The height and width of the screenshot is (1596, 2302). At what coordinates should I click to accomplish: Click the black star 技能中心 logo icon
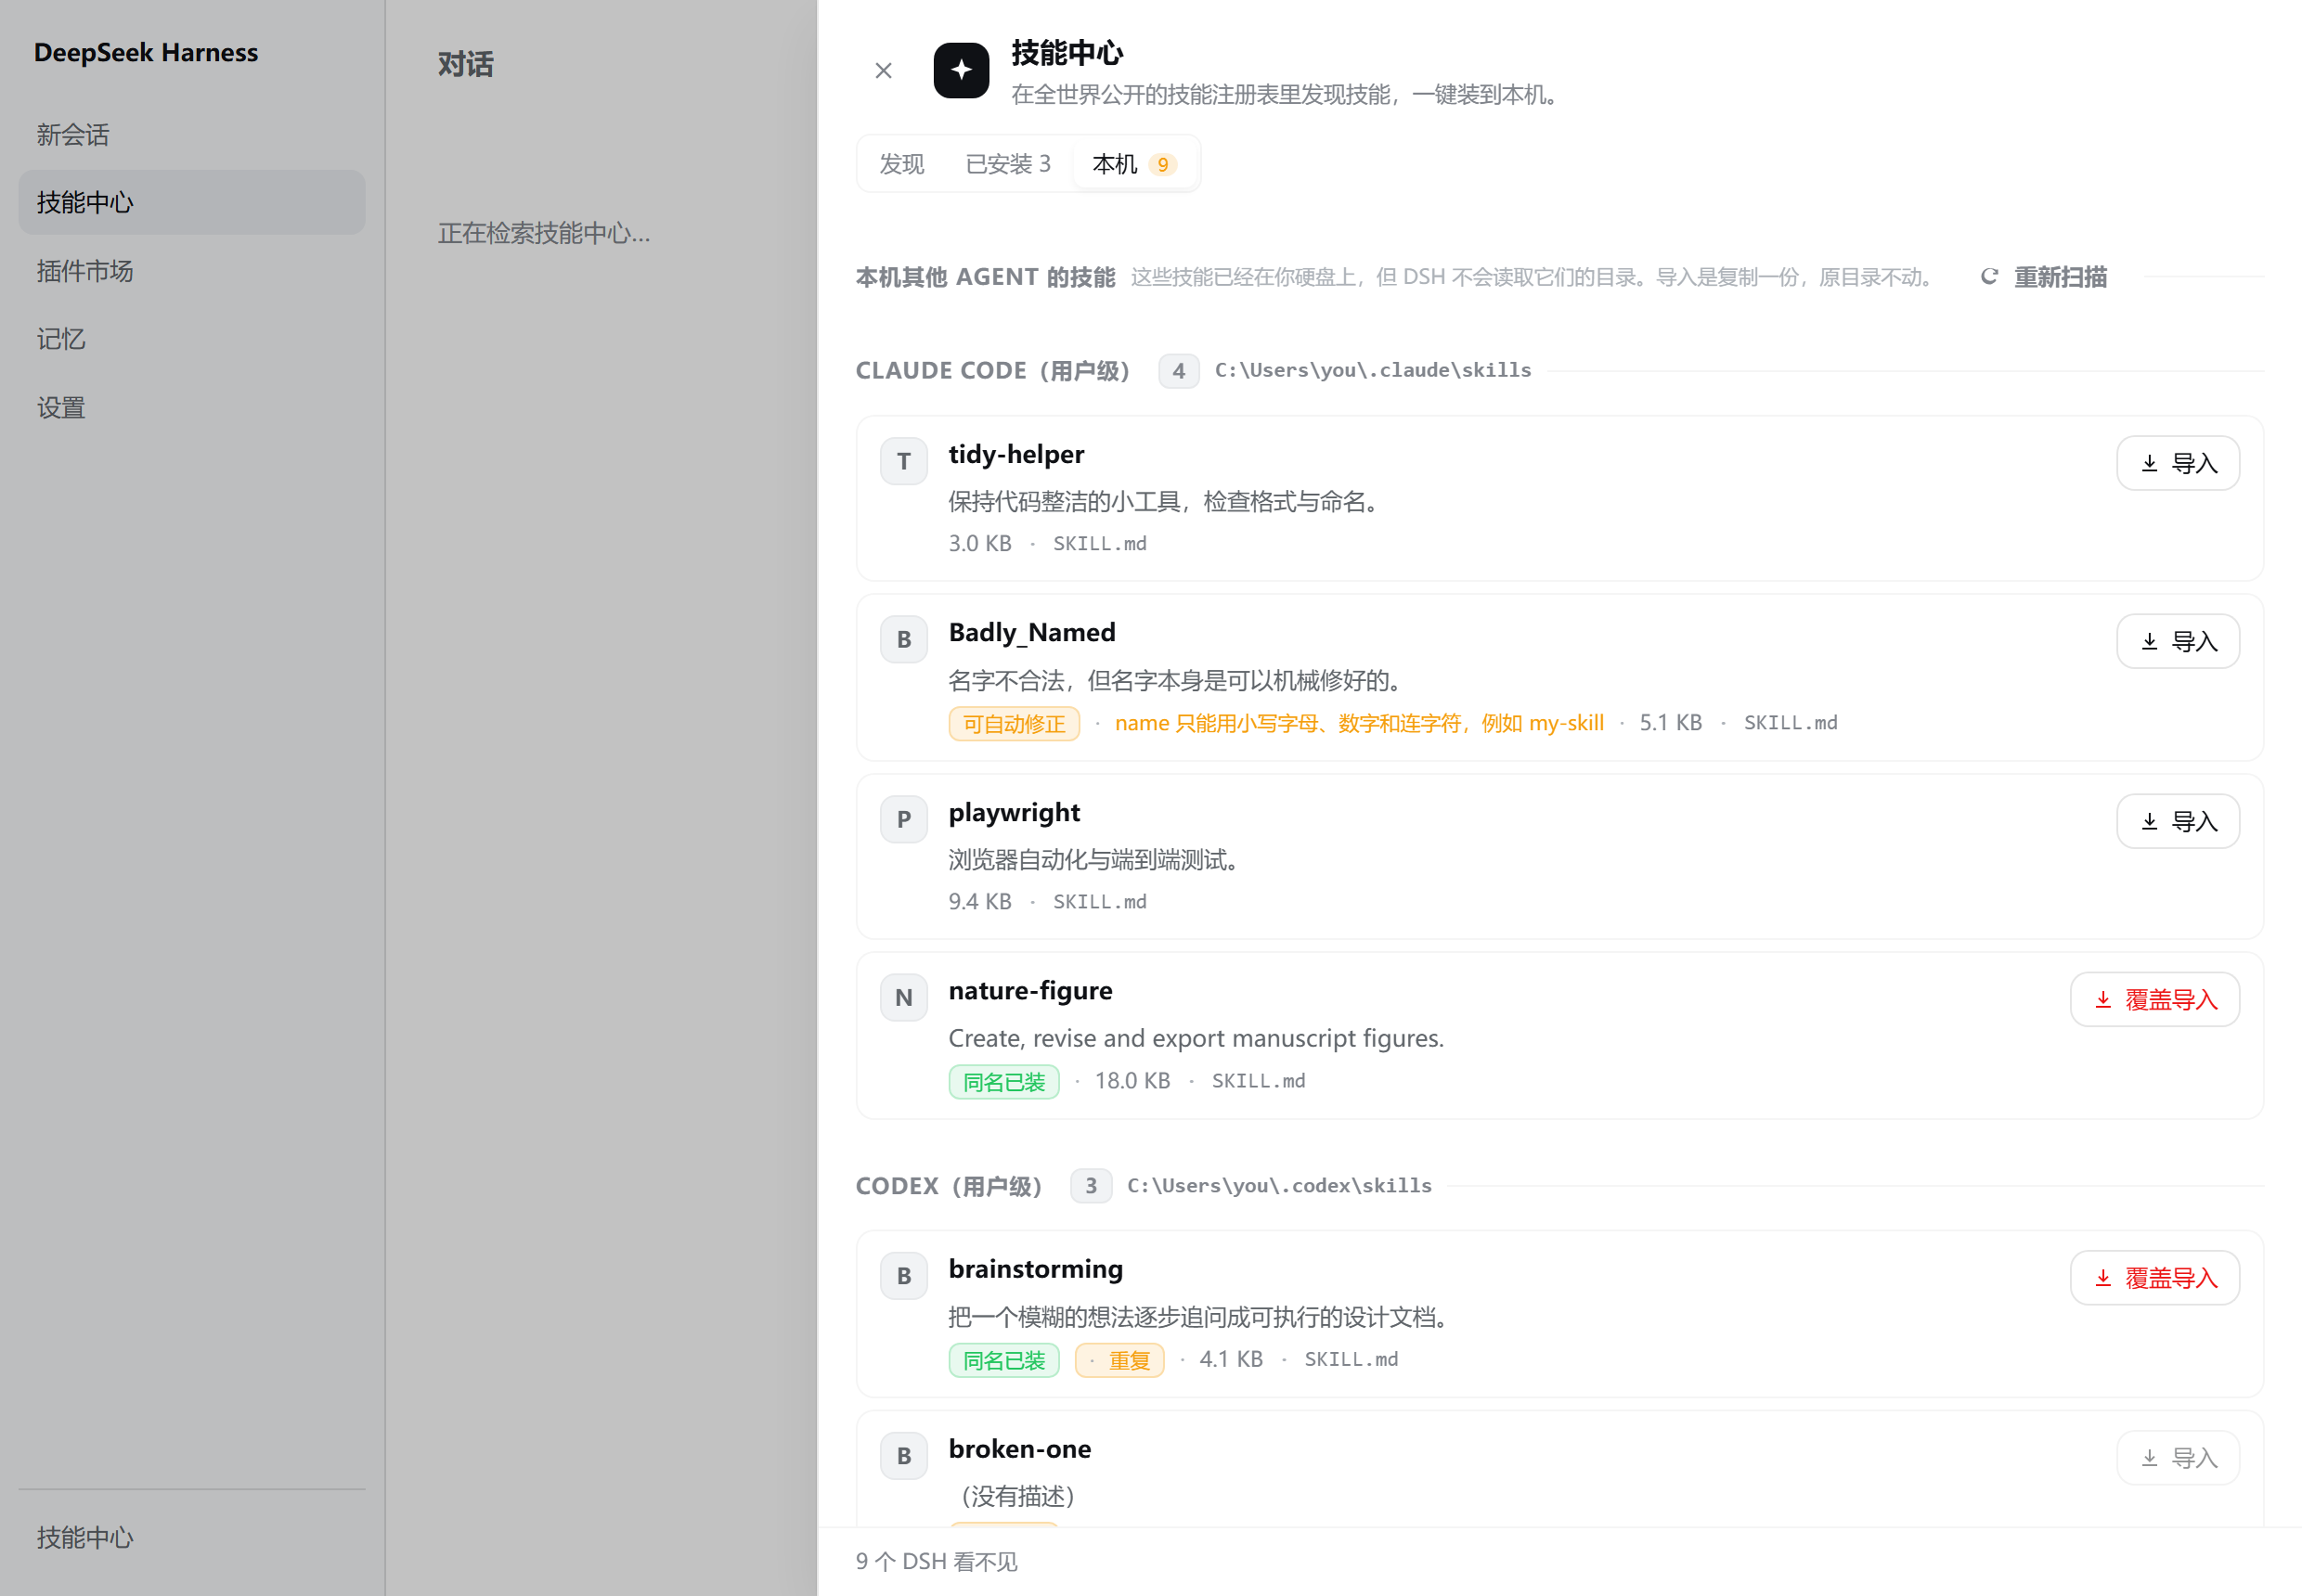pos(962,70)
